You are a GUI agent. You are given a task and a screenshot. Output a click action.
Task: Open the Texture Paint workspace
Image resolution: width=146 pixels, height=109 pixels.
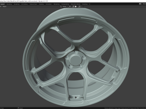click(33, 4)
